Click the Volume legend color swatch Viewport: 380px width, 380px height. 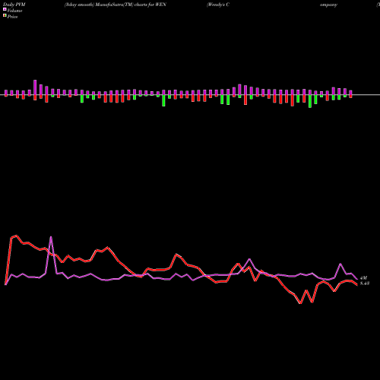pos(5,10)
